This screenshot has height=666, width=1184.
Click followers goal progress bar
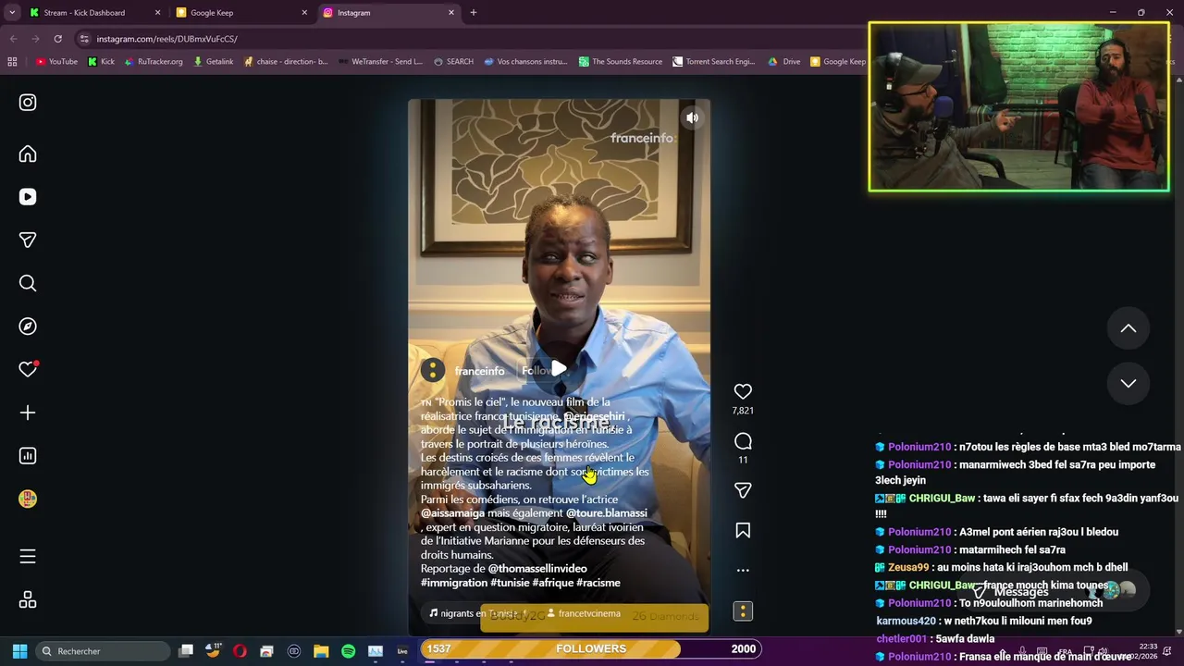591,649
